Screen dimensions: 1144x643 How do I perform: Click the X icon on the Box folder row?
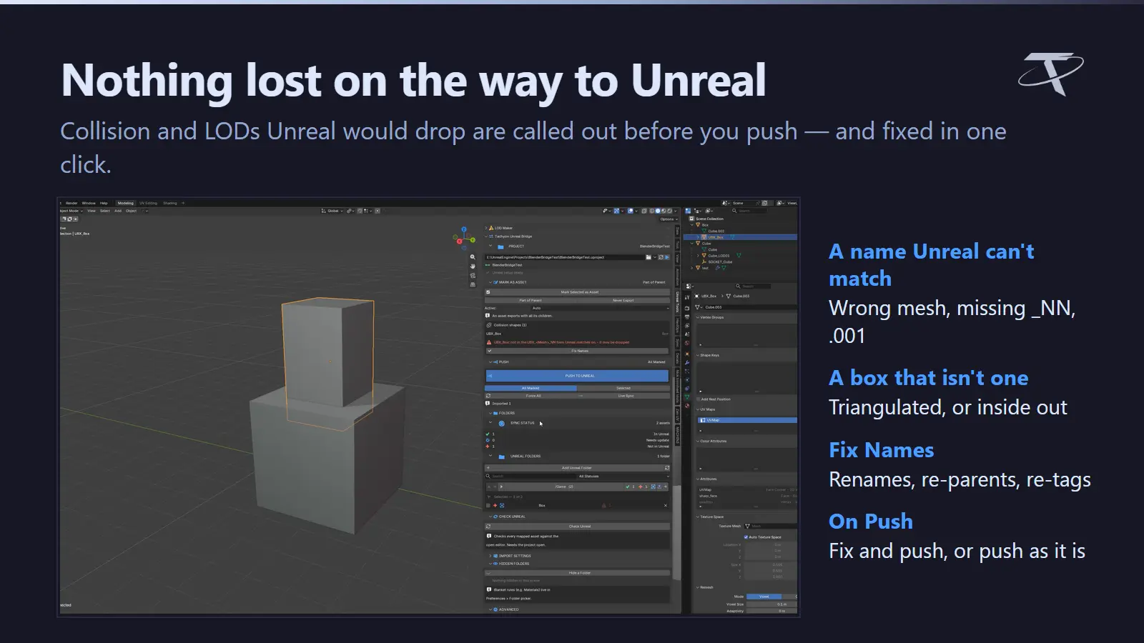(666, 506)
